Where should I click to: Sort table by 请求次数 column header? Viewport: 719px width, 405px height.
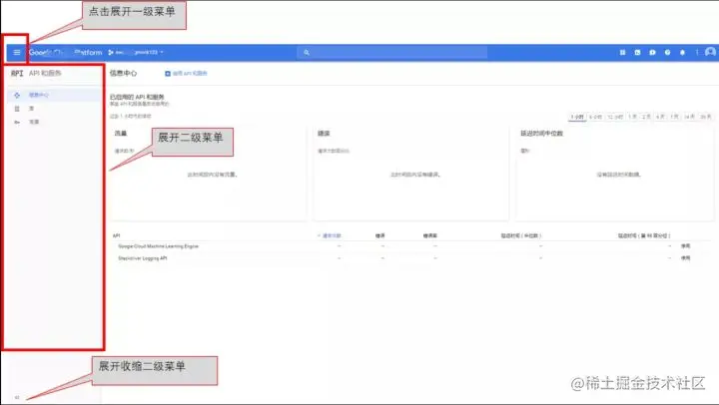point(330,236)
